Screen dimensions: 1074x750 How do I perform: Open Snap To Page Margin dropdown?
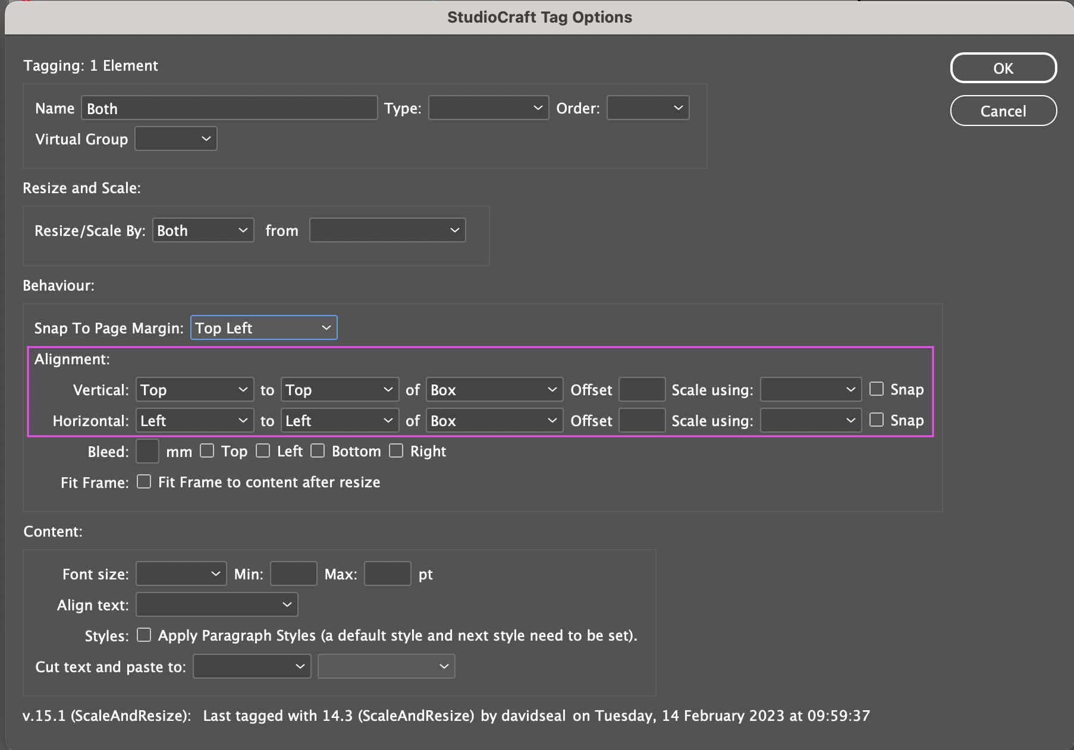pos(264,328)
